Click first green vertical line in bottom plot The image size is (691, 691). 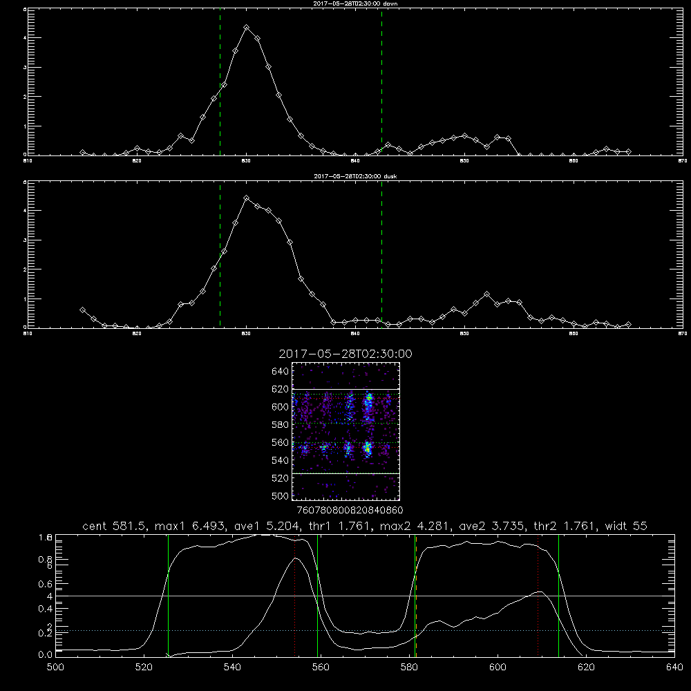(x=168, y=596)
